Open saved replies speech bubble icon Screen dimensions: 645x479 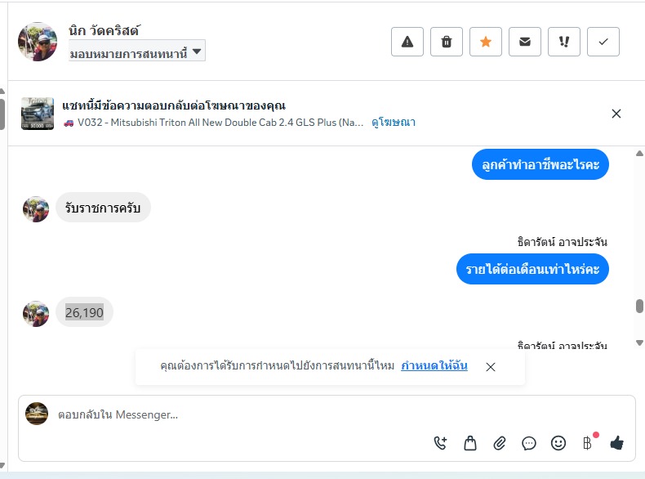point(529,443)
